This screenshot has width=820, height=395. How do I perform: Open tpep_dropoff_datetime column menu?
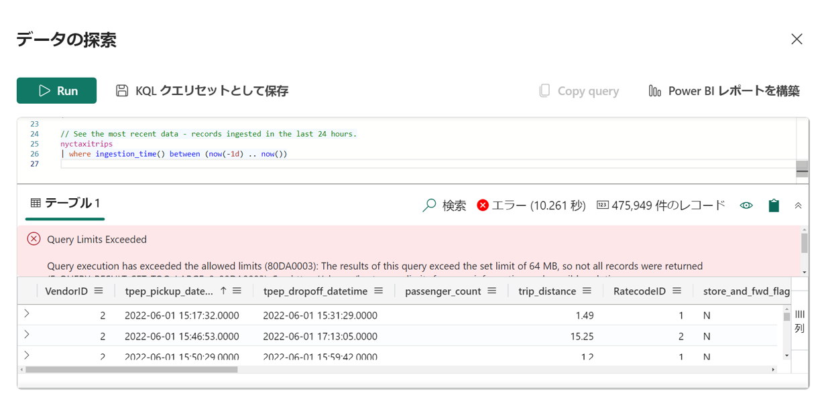click(x=379, y=291)
